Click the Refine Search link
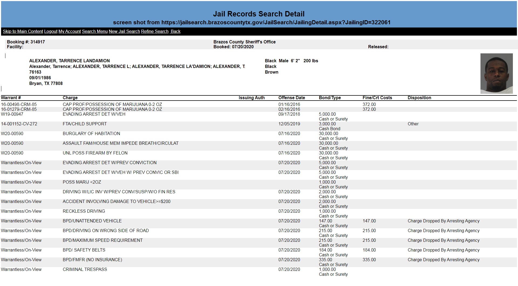The height and width of the screenshot is (286, 518). (x=155, y=31)
